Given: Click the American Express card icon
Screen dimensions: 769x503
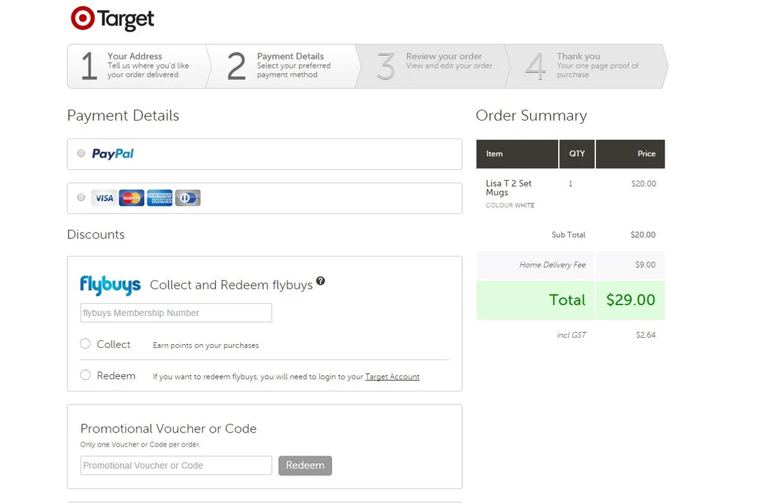Looking at the screenshot, I should (160, 198).
